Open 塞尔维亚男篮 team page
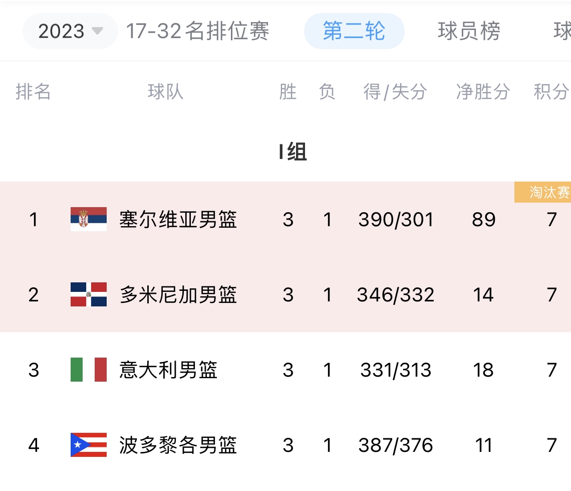Image resolution: width=571 pixels, height=491 pixels. (178, 220)
